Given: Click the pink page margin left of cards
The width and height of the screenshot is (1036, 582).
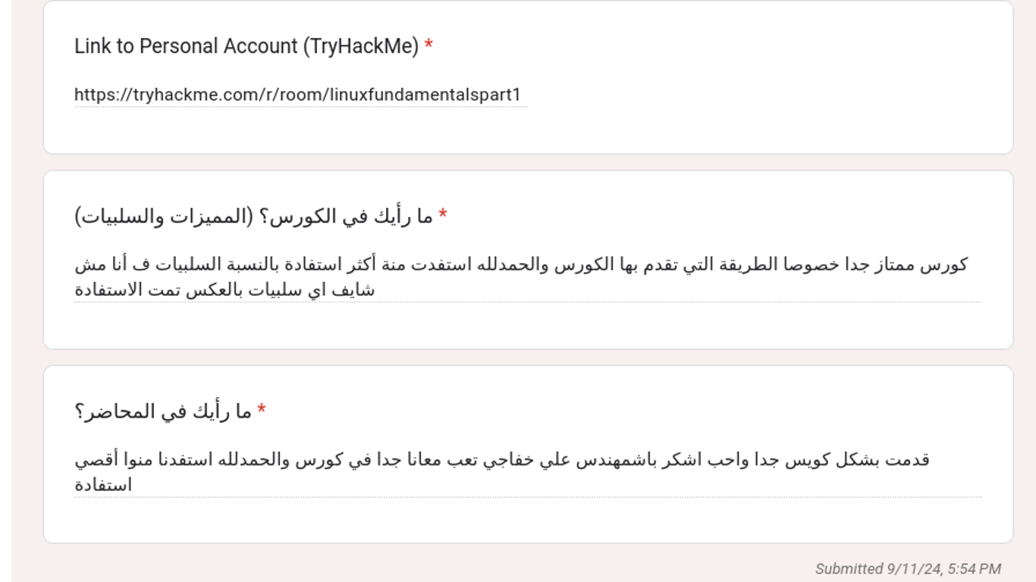Looking at the screenshot, I should pos(27,303).
